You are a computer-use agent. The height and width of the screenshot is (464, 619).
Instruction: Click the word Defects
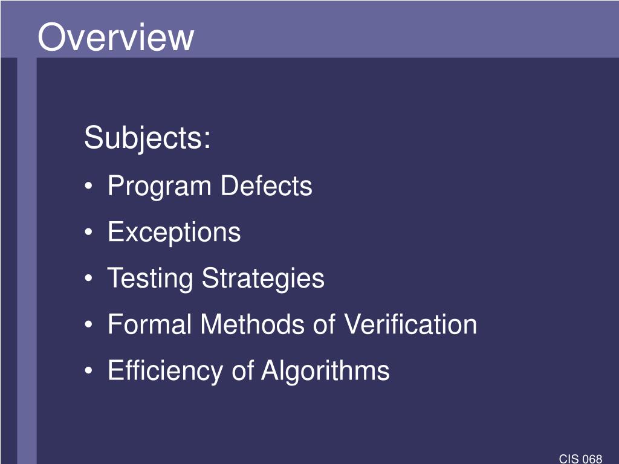[266, 186]
